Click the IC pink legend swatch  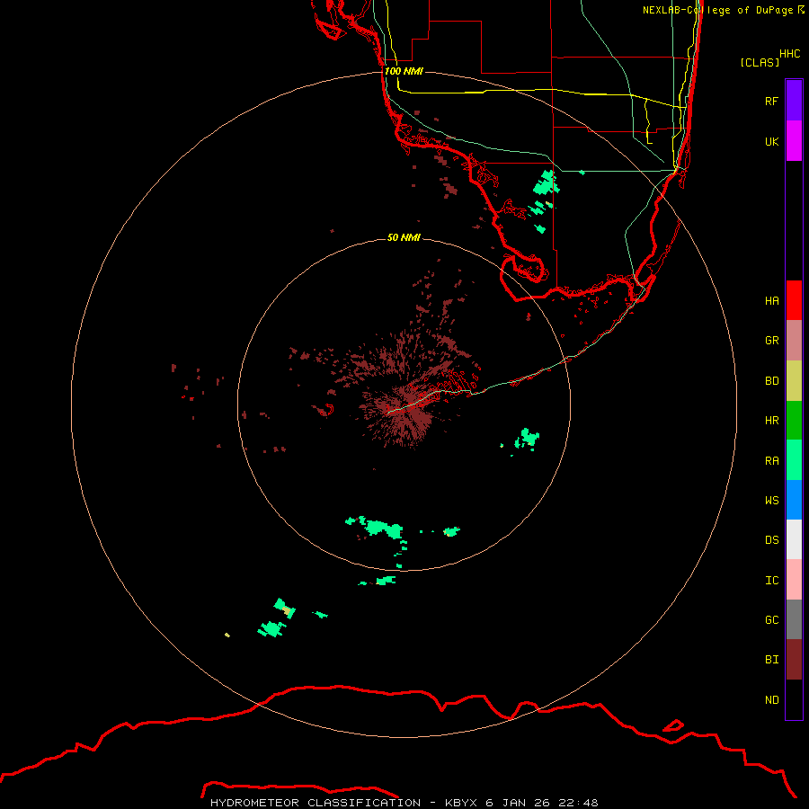pyautogui.click(x=794, y=580)
